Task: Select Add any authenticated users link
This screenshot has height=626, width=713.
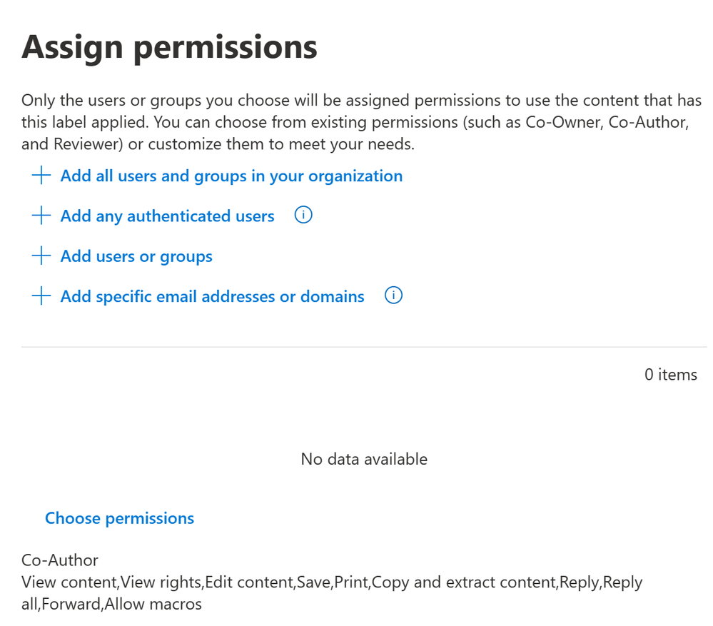Action: coord(167,216)
